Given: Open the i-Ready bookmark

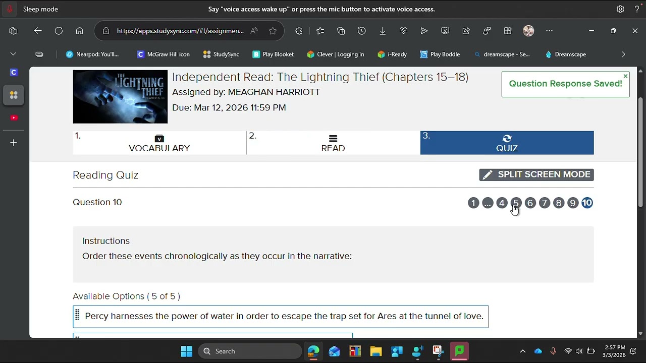Looking at the screenshot, I should tap(392, 54).
